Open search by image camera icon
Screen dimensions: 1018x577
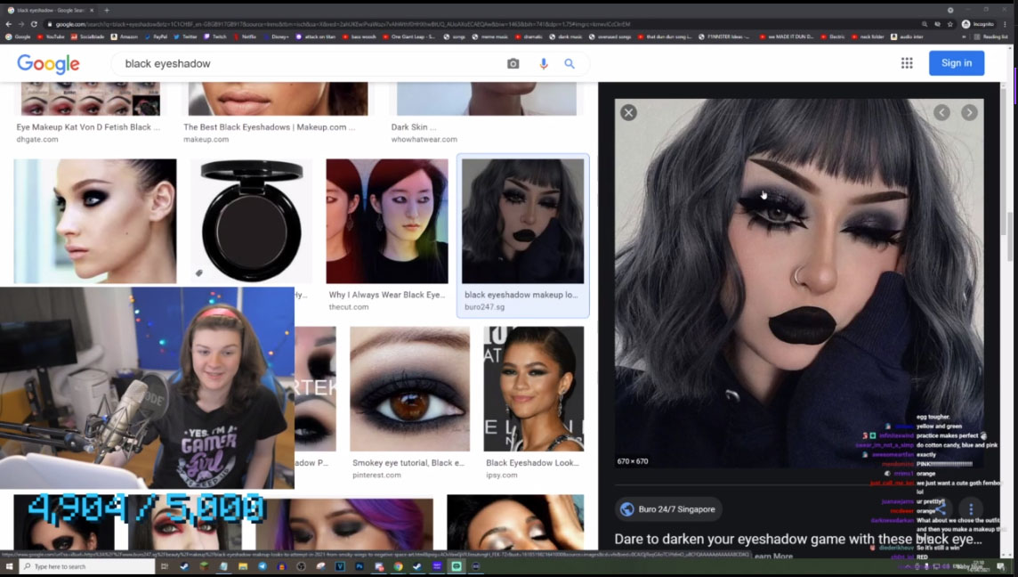(513, 64)
